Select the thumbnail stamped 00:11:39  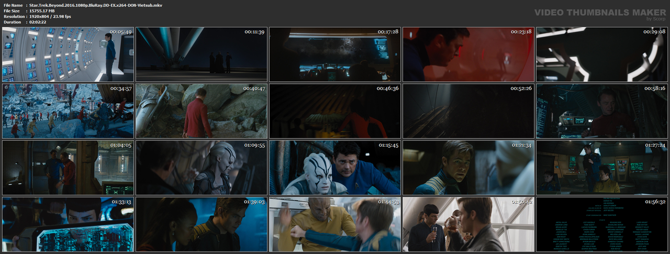[x=202, y=54]
